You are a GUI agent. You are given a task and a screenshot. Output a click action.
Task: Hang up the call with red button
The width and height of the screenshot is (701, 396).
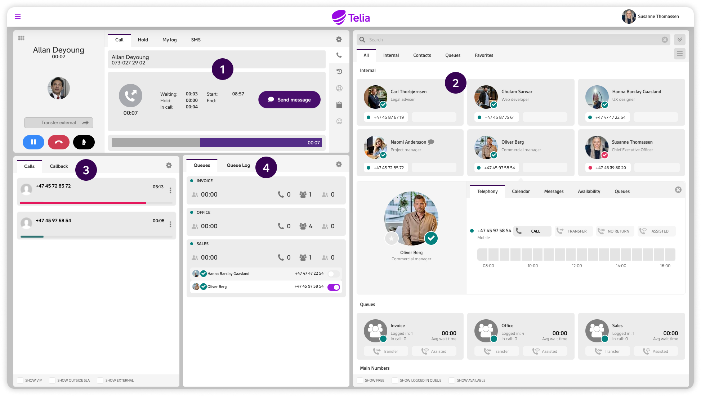pyautogui.click(x=59, y=142)
